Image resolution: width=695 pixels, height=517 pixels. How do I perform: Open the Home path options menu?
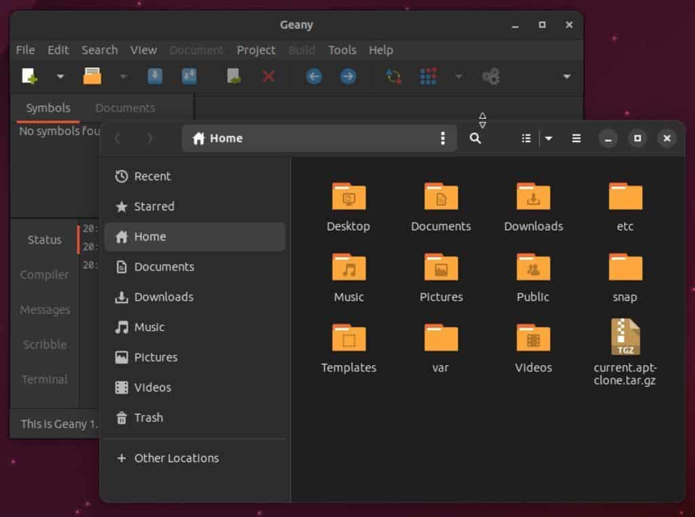tap(443, 138)
